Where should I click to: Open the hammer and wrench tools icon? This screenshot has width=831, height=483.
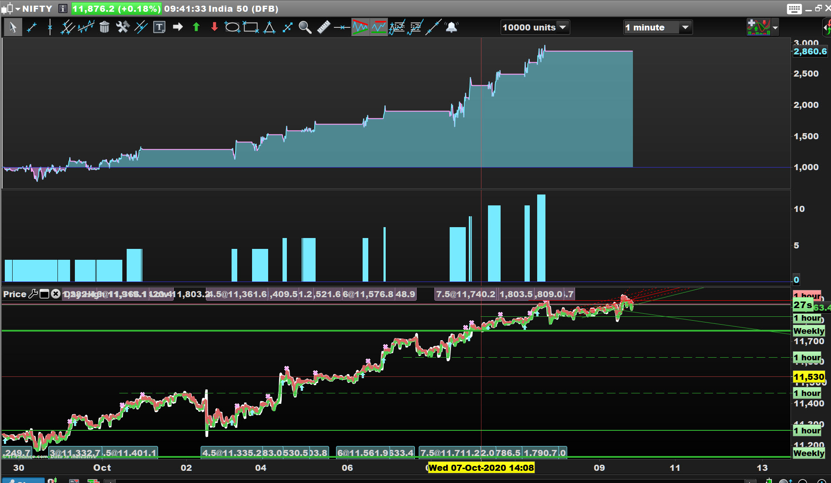(x=123, y=27)
